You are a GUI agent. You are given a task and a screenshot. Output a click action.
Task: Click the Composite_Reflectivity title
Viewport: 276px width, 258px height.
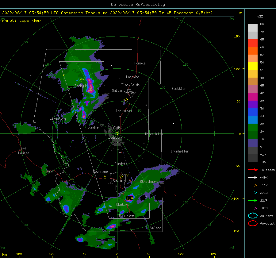pos(138,5)
